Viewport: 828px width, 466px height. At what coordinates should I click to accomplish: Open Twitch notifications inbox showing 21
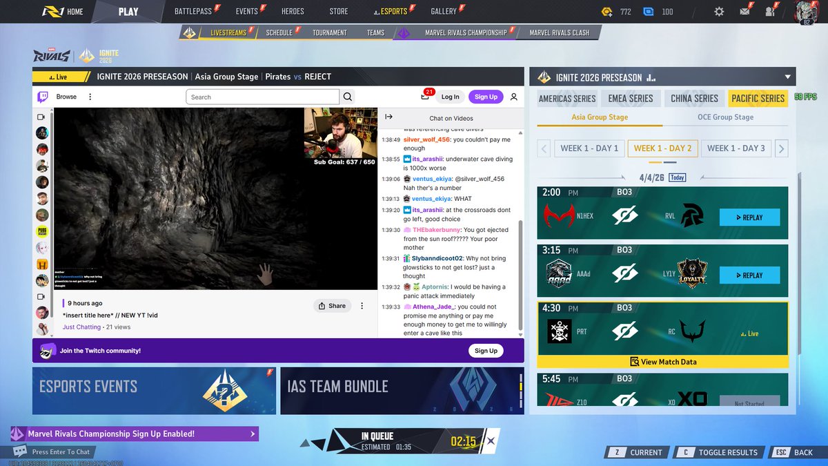click(426, 96)
